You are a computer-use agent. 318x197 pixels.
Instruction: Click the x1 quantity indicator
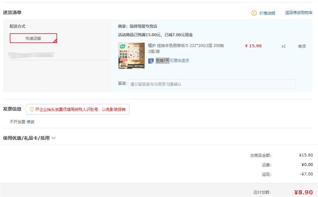tap(283, 46)
